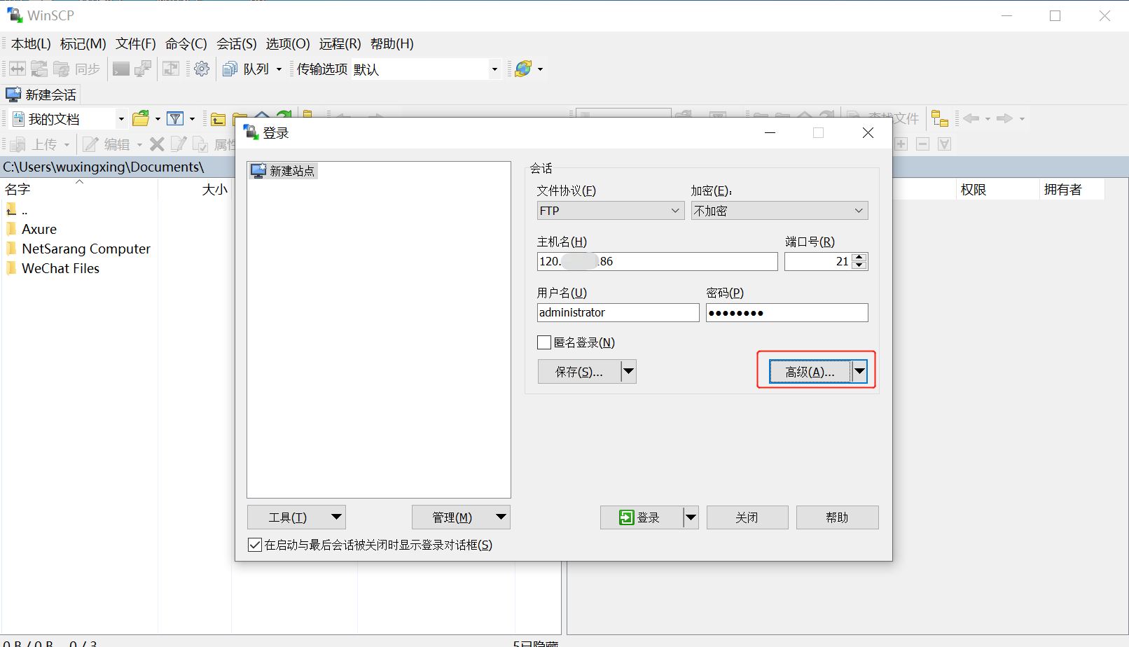Select the WeChat Files folder
This screenshot has width=1129, height=647.
click(x=53, y=268)
